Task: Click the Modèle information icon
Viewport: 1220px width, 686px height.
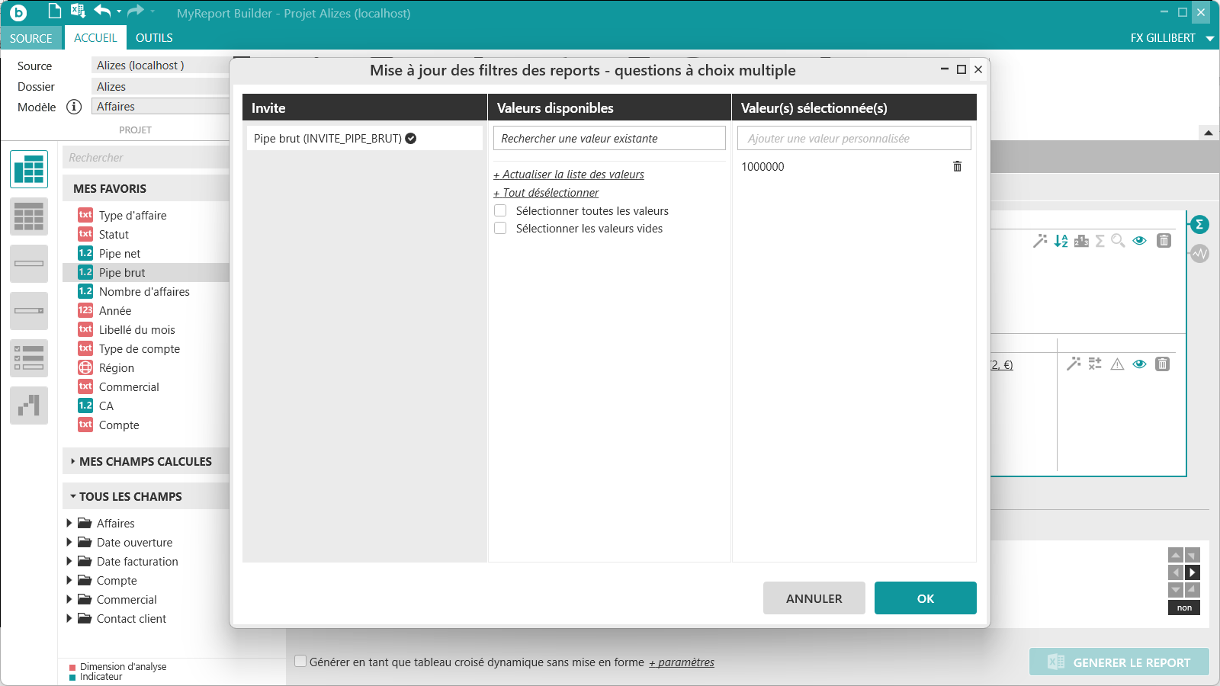Action: (74, 107)
